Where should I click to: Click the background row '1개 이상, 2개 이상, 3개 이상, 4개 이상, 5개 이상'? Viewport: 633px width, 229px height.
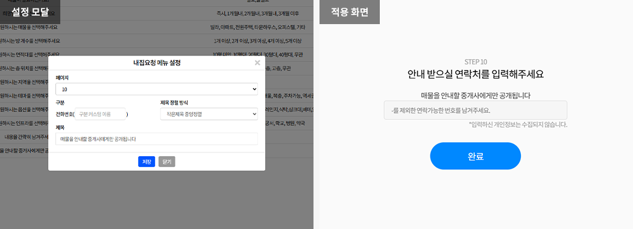click(x=257, y=41)
